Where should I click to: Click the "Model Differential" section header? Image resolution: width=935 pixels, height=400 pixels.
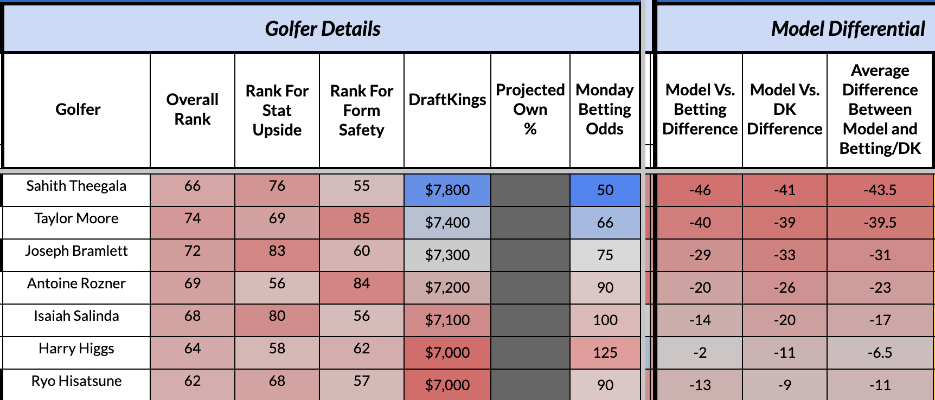click(x=848, y=29)
